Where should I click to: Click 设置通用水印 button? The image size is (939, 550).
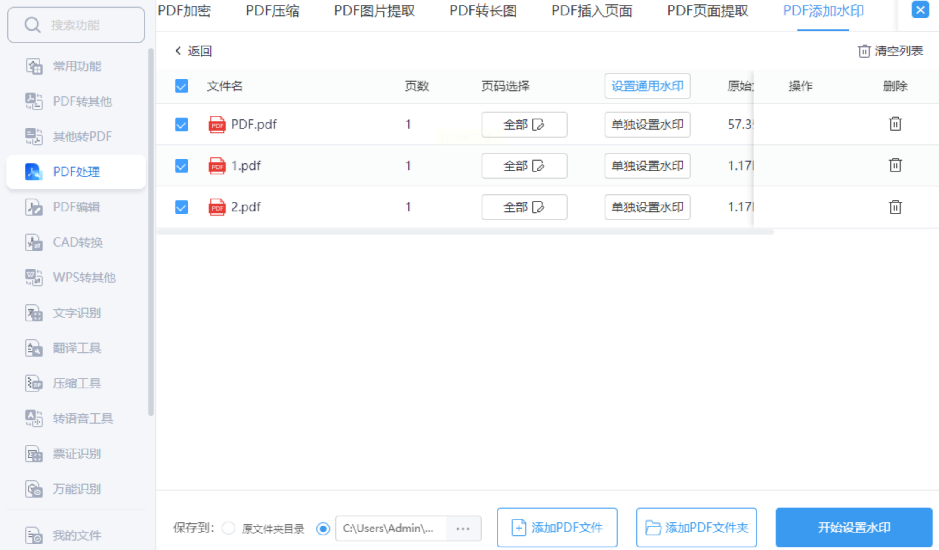647,86
